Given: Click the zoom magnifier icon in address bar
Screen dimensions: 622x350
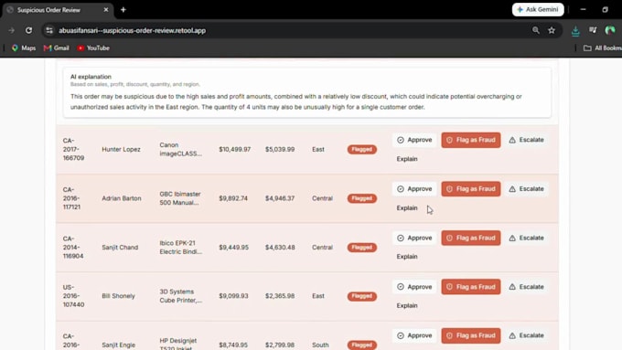Looking at the screenshot, I should click(x=535, y=30).
